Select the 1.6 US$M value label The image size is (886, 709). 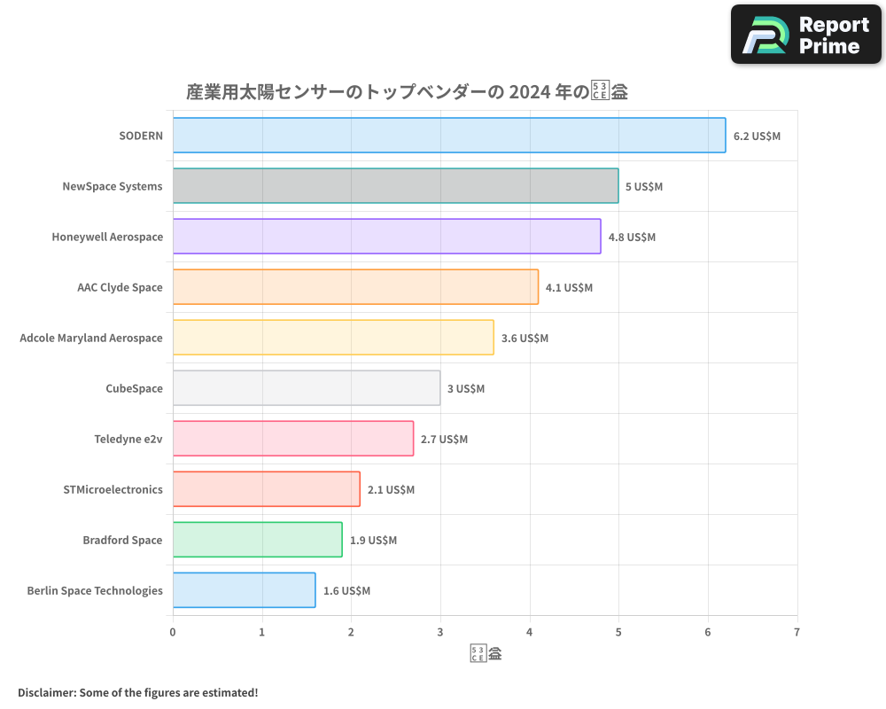349,591
